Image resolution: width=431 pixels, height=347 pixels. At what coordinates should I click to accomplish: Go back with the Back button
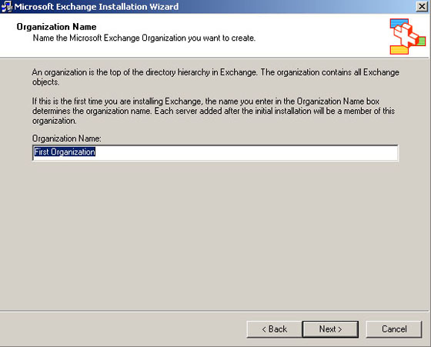click(274, 329)
